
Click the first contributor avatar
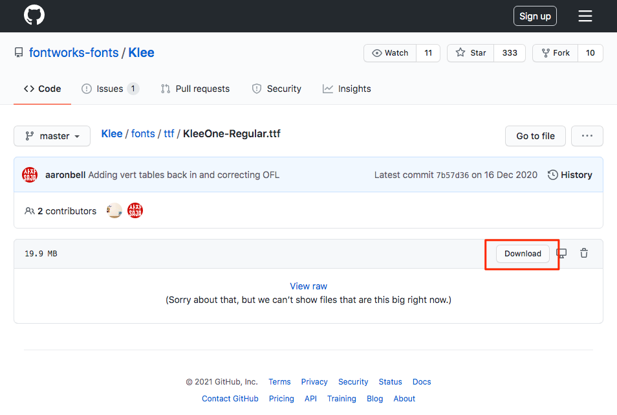(114, 210)
